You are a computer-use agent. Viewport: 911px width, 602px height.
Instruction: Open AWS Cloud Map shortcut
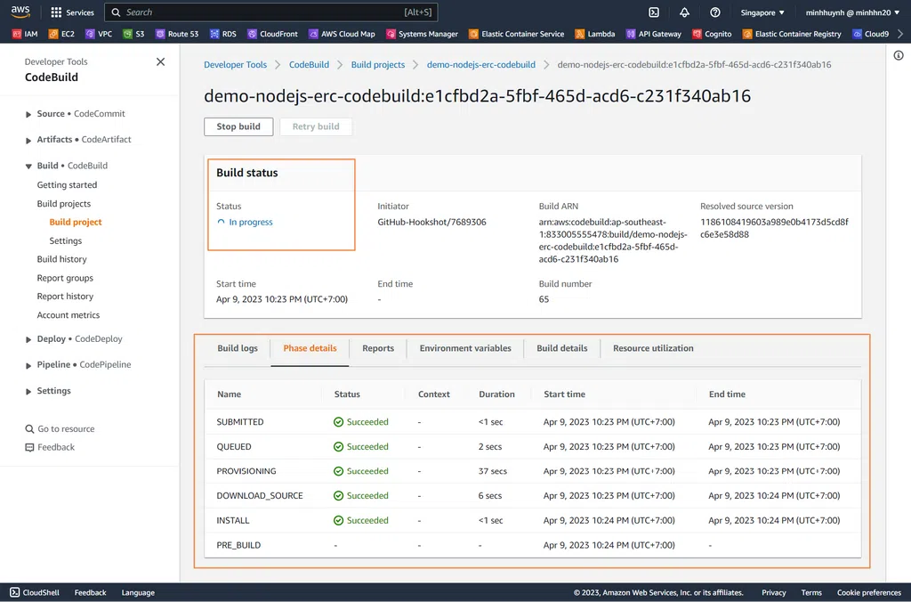coord(342,34)
